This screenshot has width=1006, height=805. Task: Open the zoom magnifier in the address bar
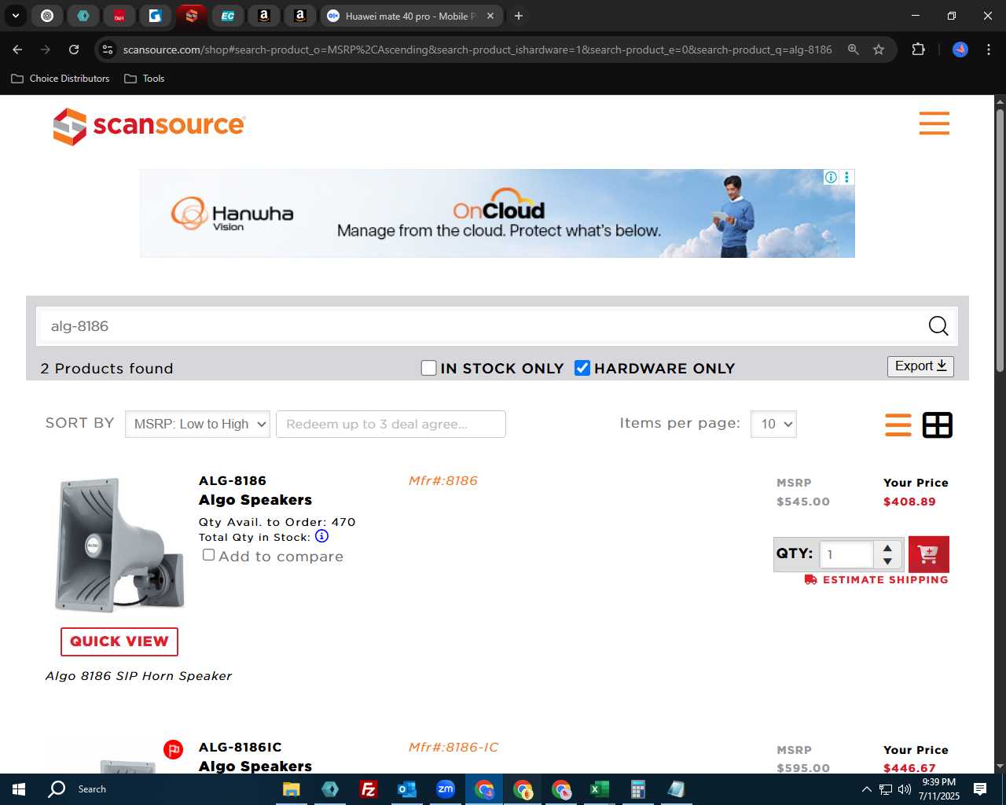pyautogui.click(x=854, y=50)
